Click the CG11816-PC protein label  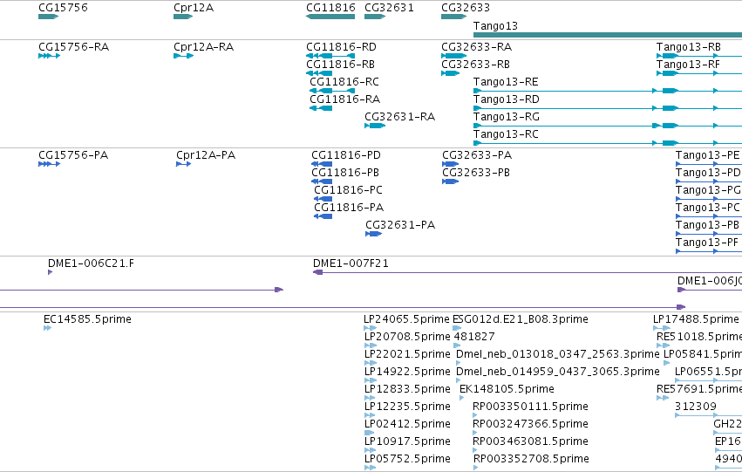348,190
